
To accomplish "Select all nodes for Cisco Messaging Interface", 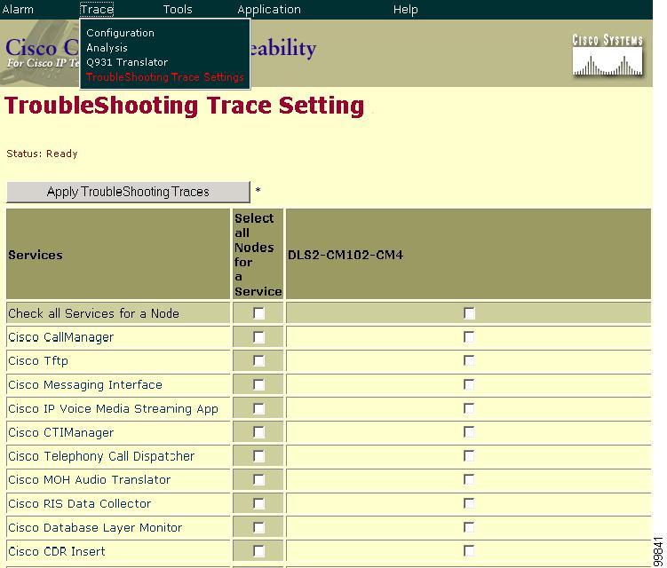I will click(x=258, y=385).
